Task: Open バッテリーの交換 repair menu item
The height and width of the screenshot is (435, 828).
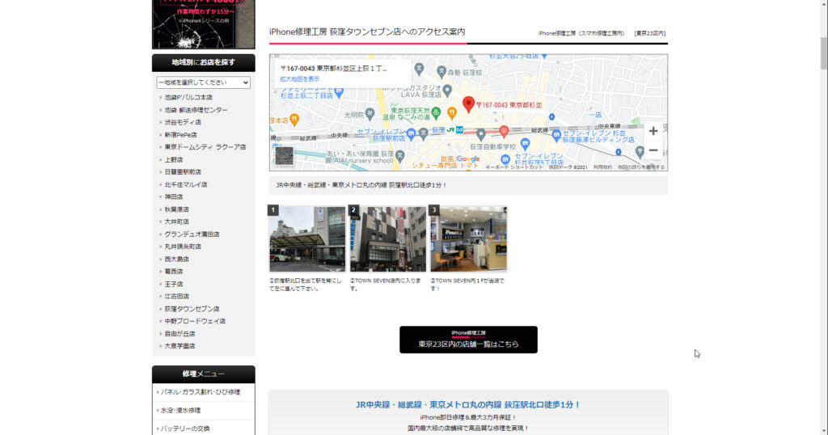Action: tap(203, 429)
